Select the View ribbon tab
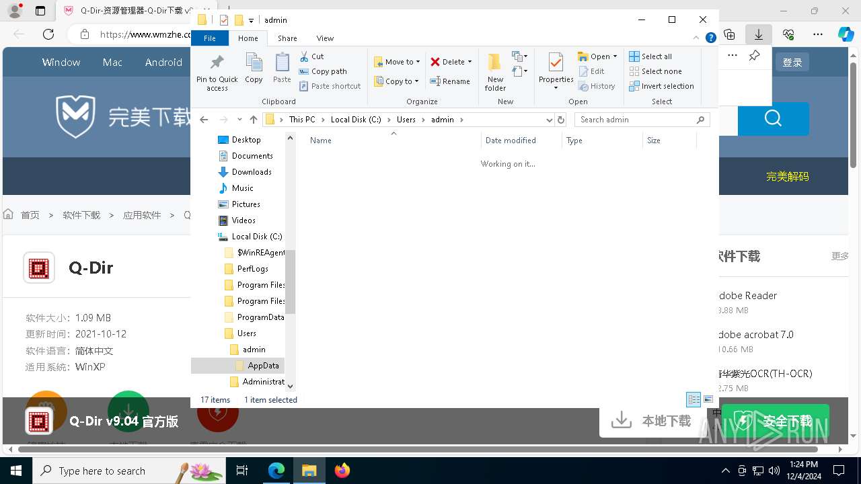861x484 pixels. click(325, 38)
